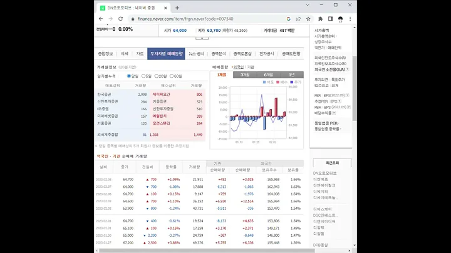Click the horizontal scrollbar right arrow
The width and height of the screenshot is (451, 253).
point(350,250)
